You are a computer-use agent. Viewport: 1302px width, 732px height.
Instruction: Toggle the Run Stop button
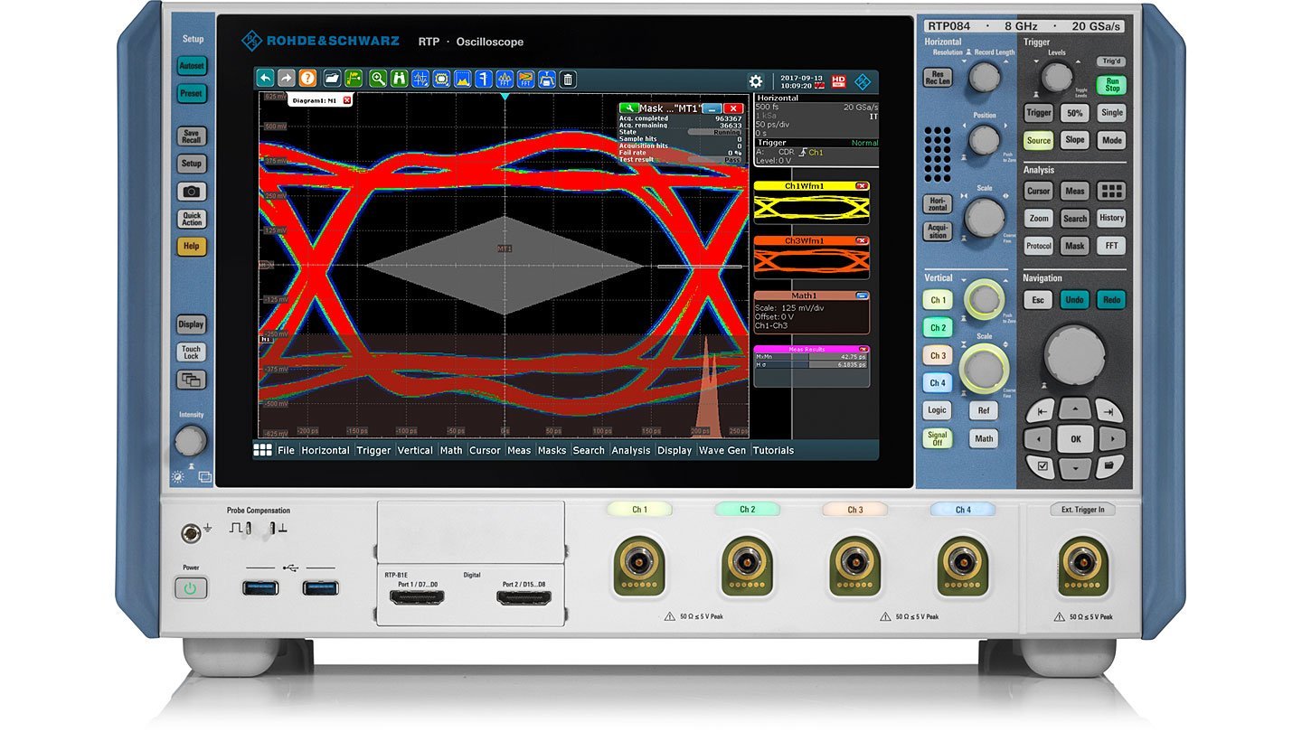[x=1110, y=84]
